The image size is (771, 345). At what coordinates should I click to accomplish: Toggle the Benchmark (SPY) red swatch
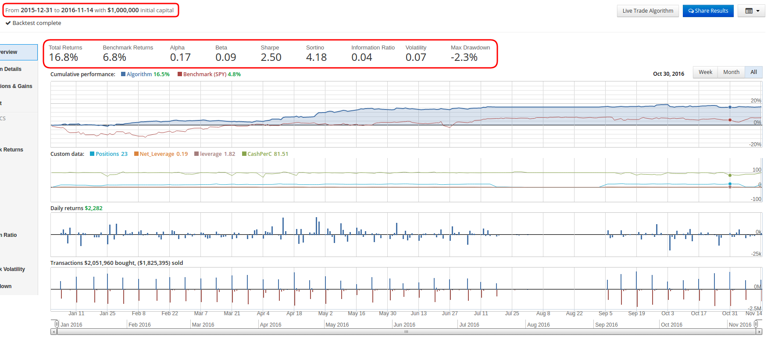pyautogui.click(x=180, y=74)
